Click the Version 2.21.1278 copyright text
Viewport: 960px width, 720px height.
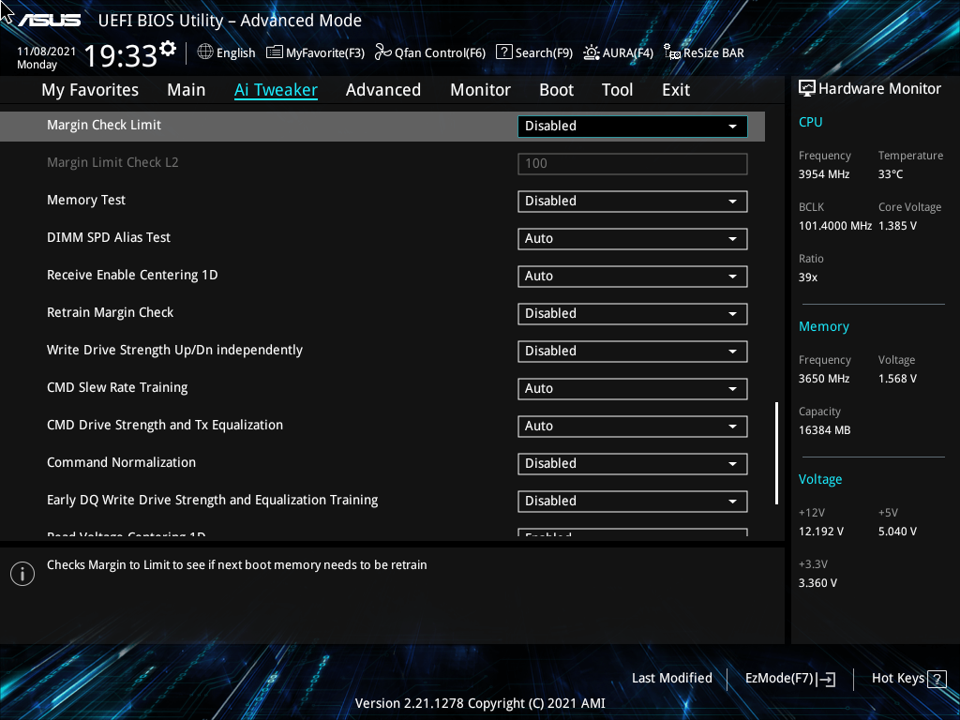coord(480,703)
